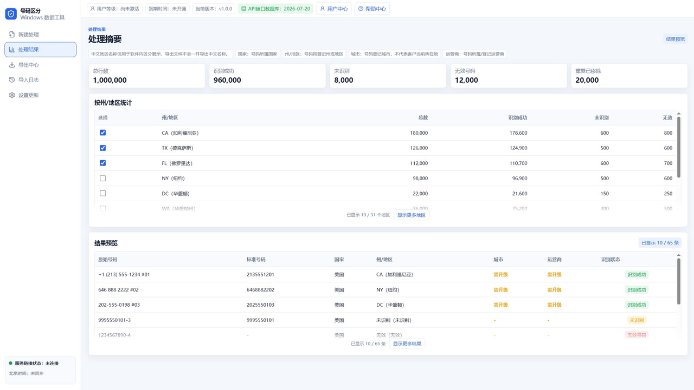
Task: Click the DC total 22,000 cell
Action: pyautogui.click(x=420, y=194)
